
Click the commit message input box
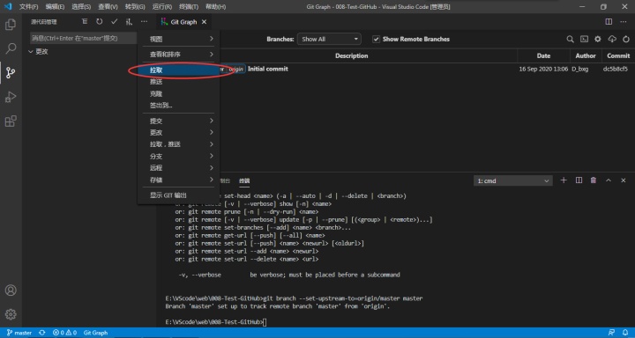pyautogui.click(x=84, y=39)
